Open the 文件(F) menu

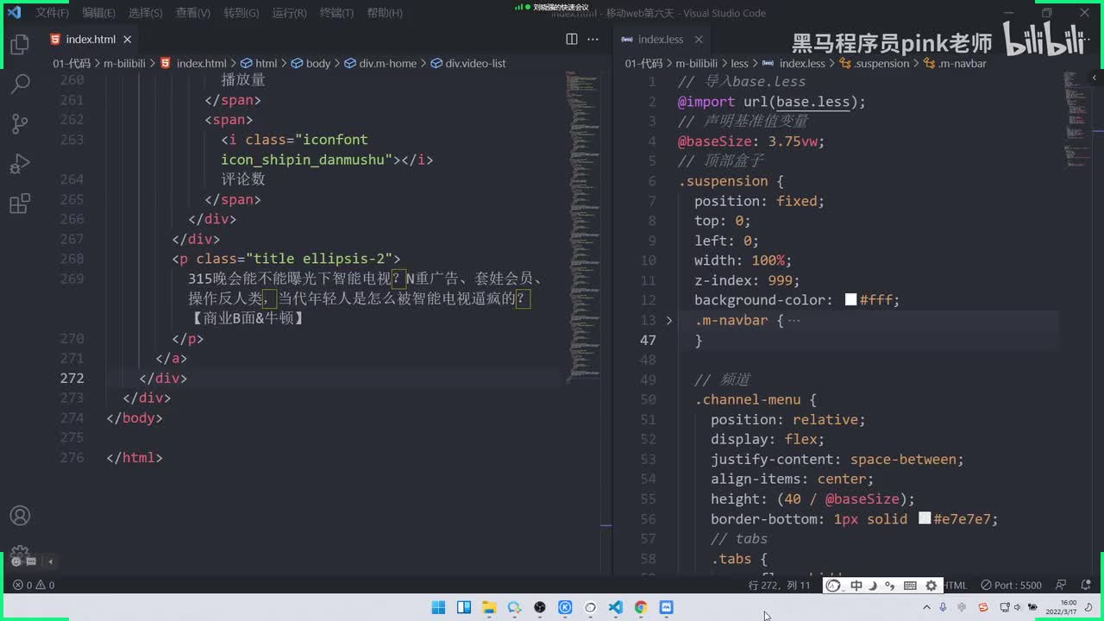pos(52,13)
